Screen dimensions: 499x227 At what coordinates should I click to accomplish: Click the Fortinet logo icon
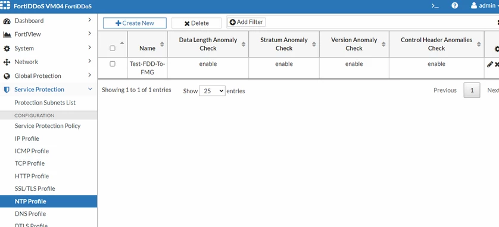[x=5, y=6]
